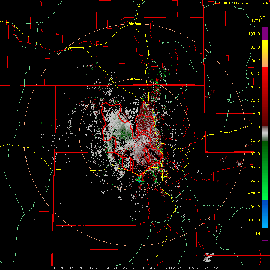The width and height of the screenshot is (270, 270).
Task: Select the 30.1 legend value
Action: click(x=255, y=100)
